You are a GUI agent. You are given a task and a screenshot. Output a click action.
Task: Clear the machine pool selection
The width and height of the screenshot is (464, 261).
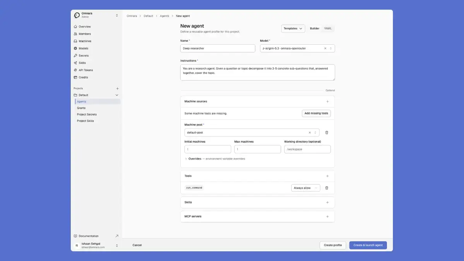tap(310, 133)
